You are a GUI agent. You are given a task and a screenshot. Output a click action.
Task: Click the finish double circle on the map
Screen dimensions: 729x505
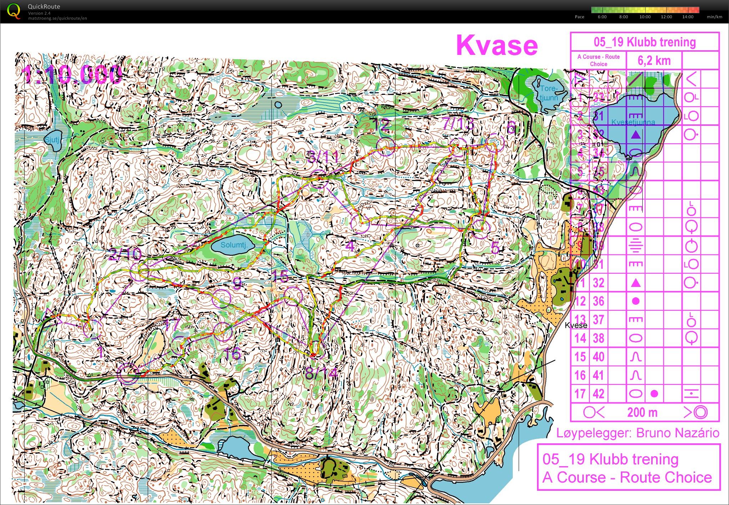pyautogui.click(x=128, y=373)
